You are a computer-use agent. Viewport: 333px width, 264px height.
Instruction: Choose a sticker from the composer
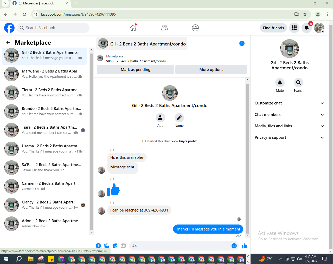tap(115, 246)
